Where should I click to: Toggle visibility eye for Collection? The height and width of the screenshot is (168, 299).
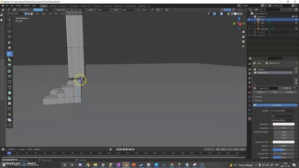pos(296,17)
